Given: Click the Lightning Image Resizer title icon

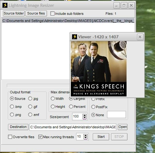Looking at the screenshot, I should point(5,5).
